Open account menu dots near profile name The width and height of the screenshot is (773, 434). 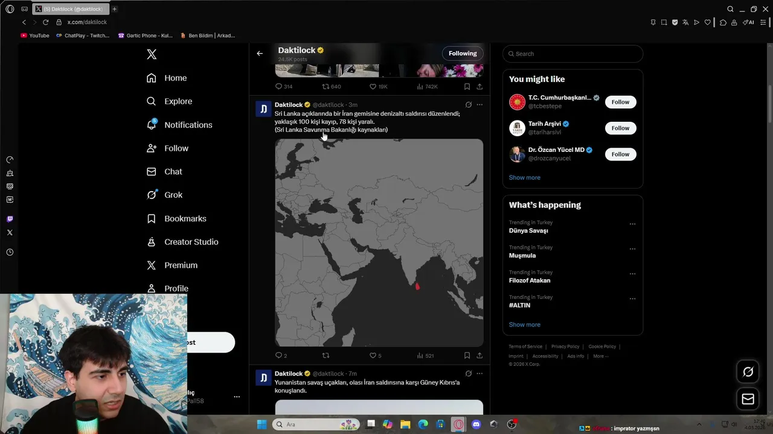coord(237,397)
